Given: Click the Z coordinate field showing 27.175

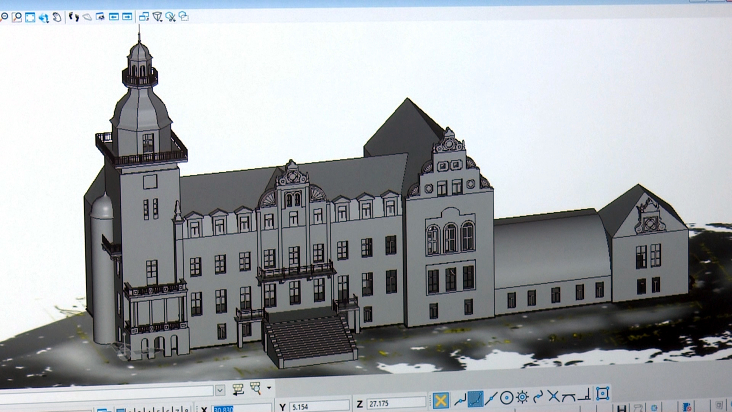Looking at the screenshot, I should click(x=395, y=403).
